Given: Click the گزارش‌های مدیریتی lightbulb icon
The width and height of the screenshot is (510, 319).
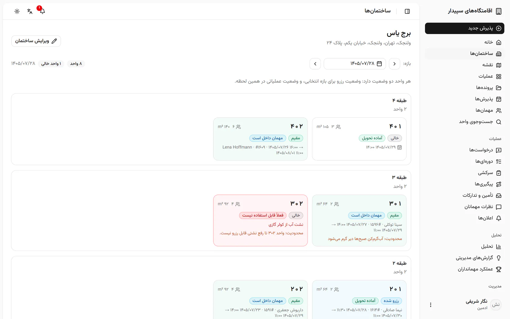Looking at the screenshot, I should tap(498, 258).
